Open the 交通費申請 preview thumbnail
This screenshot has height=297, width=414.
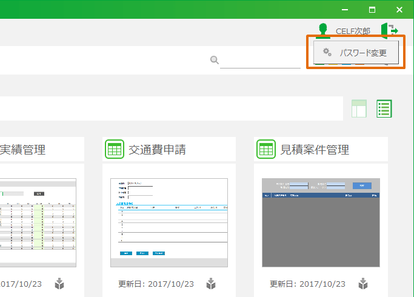[169, 222]
